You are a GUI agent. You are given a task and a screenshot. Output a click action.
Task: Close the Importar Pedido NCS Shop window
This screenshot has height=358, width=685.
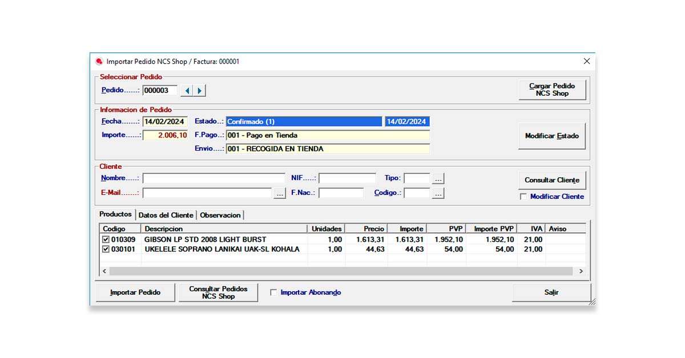586,61
